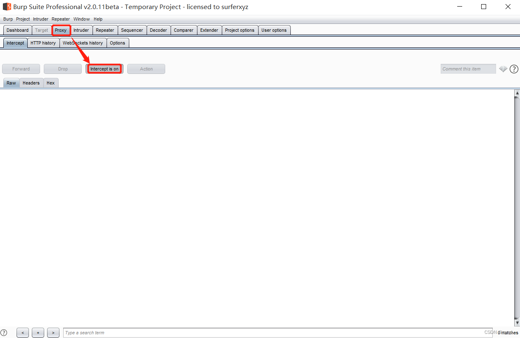Switch to the Extender tab
Image resolution: width=520 pixels, height=338 pixels.
209,30
